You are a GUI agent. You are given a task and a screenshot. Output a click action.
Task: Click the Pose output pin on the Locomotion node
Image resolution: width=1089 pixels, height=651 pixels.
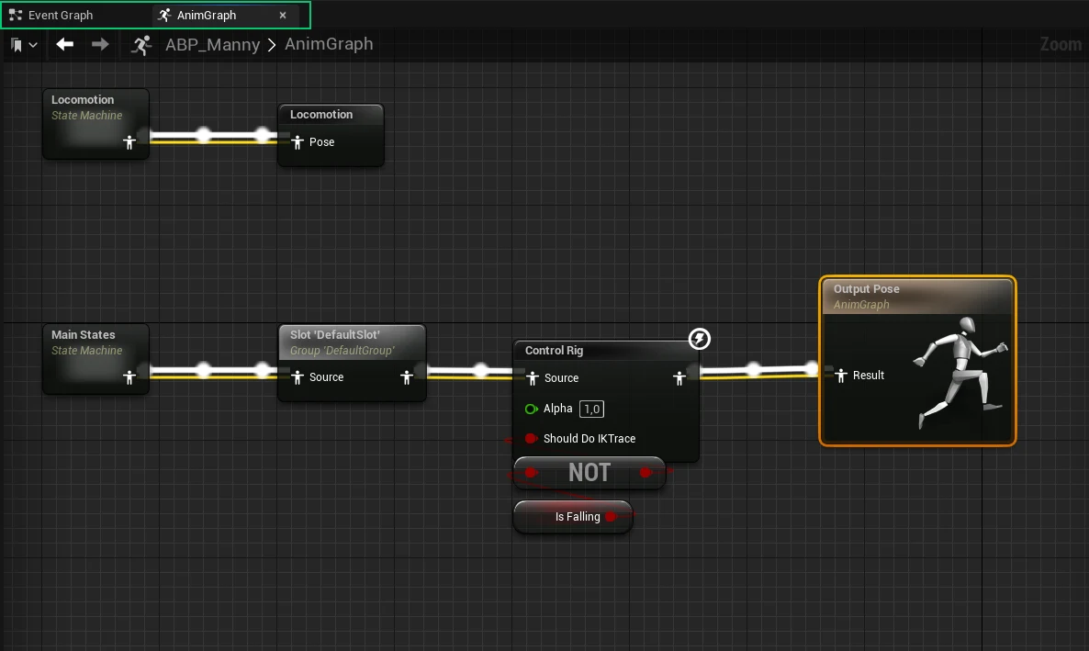[x=298, y=142]
